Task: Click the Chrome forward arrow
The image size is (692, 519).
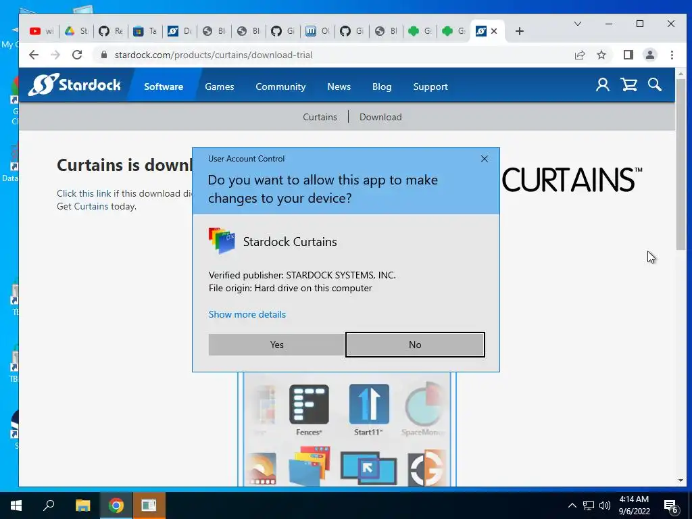Action: [55, 55]
